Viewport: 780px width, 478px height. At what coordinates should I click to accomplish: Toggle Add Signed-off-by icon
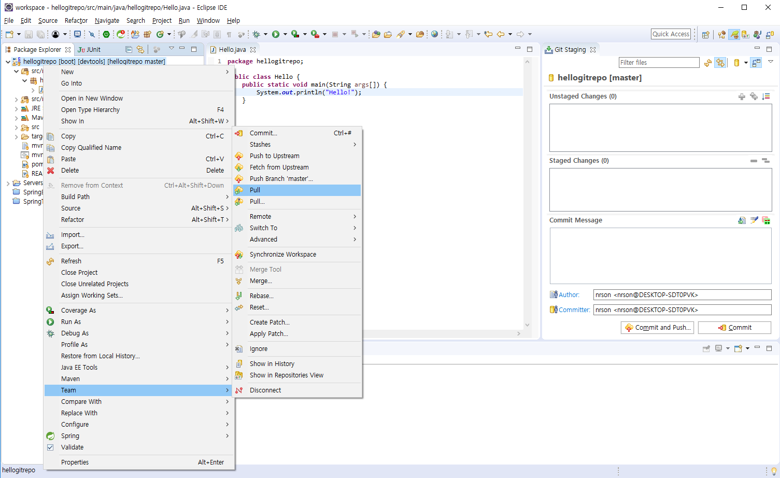754,220
